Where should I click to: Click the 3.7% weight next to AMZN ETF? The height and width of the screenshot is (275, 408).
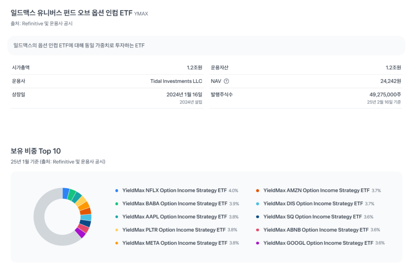(376, 191)
